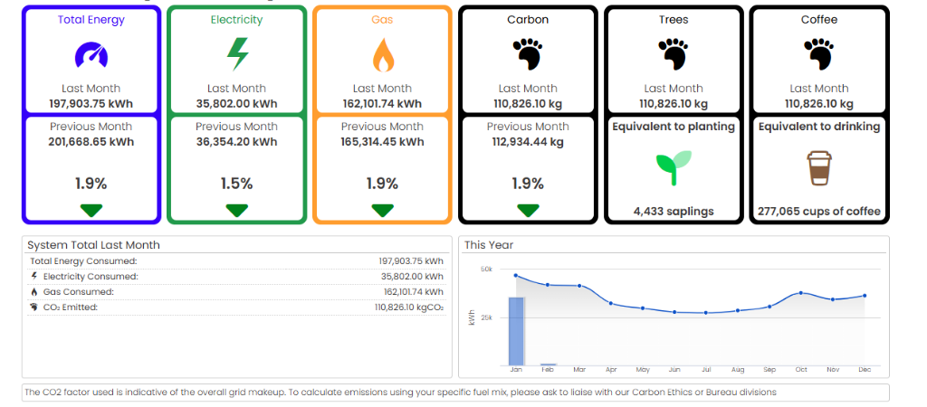This screenshot has width=927, height=407.
Task: Click the CO₂ Emitted row in summary
Action: click(x=236, y=308)
